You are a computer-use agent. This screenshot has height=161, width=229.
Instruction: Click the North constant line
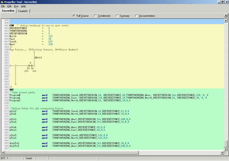[x=31, y=36]
